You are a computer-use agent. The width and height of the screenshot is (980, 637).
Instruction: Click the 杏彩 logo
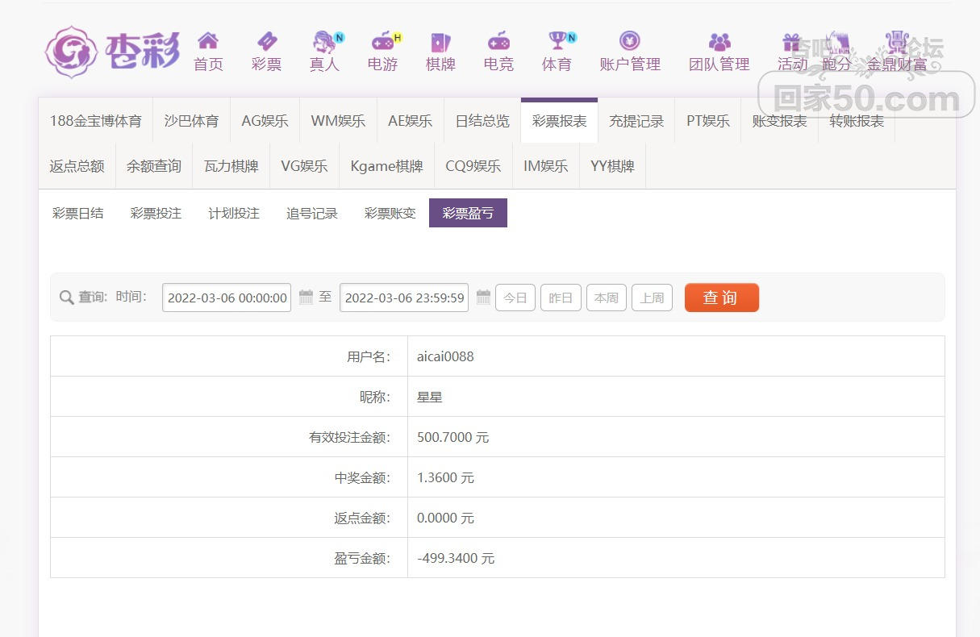pos(112,52)
